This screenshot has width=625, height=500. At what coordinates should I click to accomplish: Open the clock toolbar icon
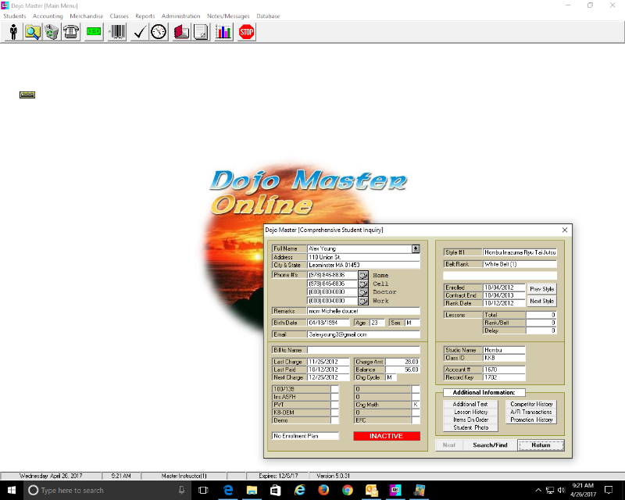(x=159, y=32)
